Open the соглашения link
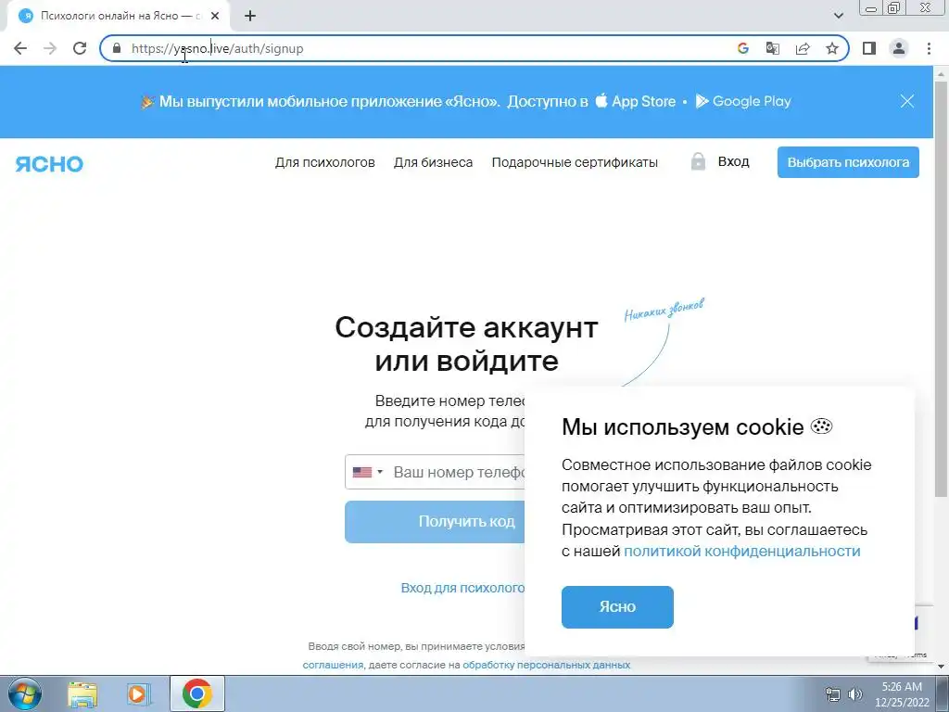Image resolution: width=949 pixels, height=712 pixels. coord(333,665)
